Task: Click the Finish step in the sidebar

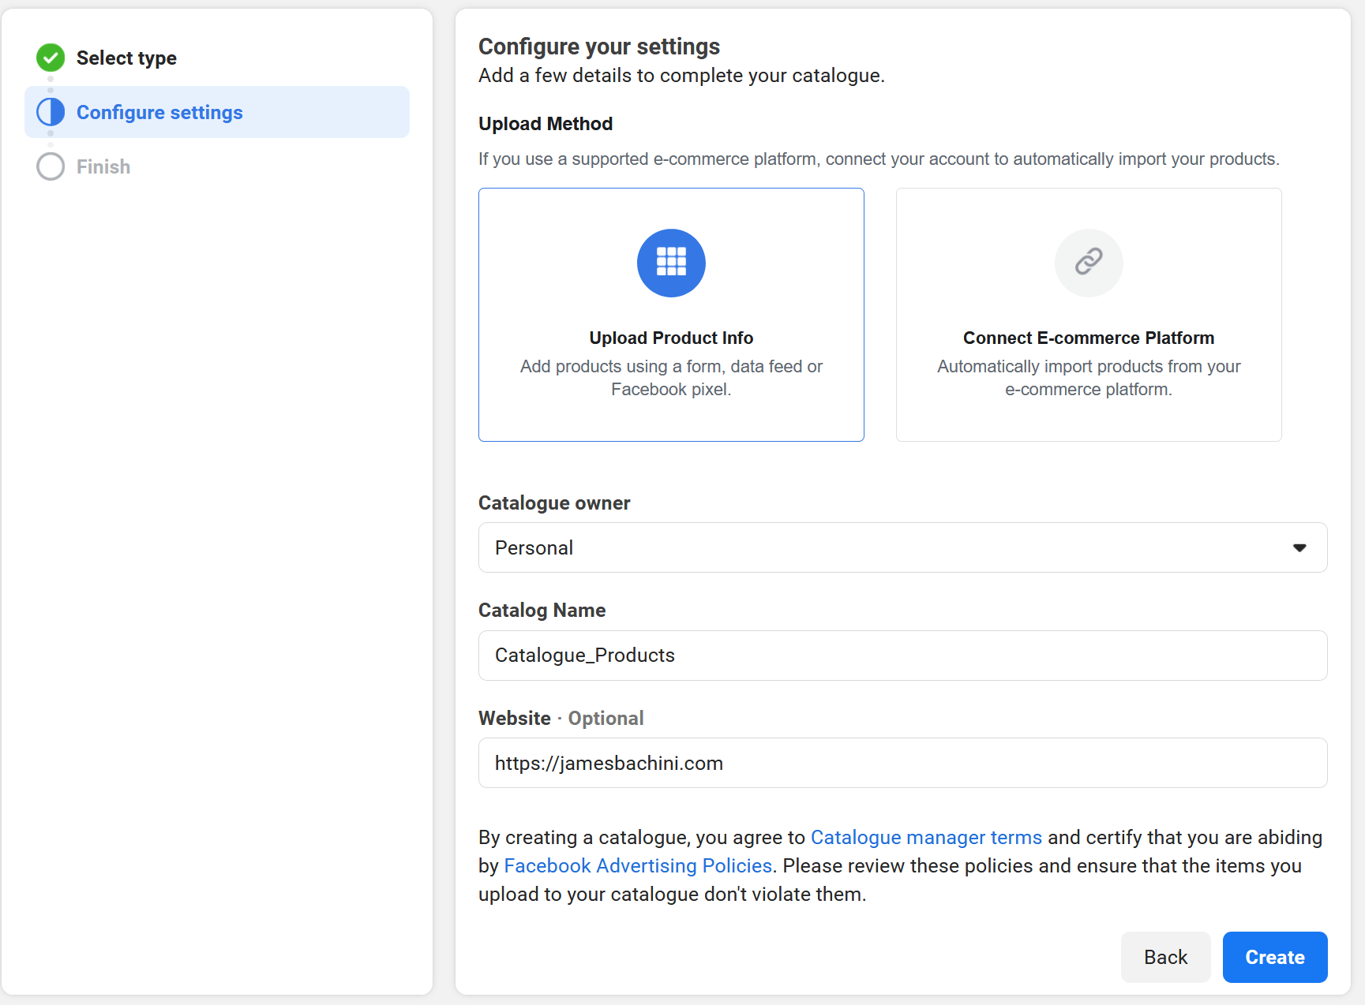Action: pos(103,166)
